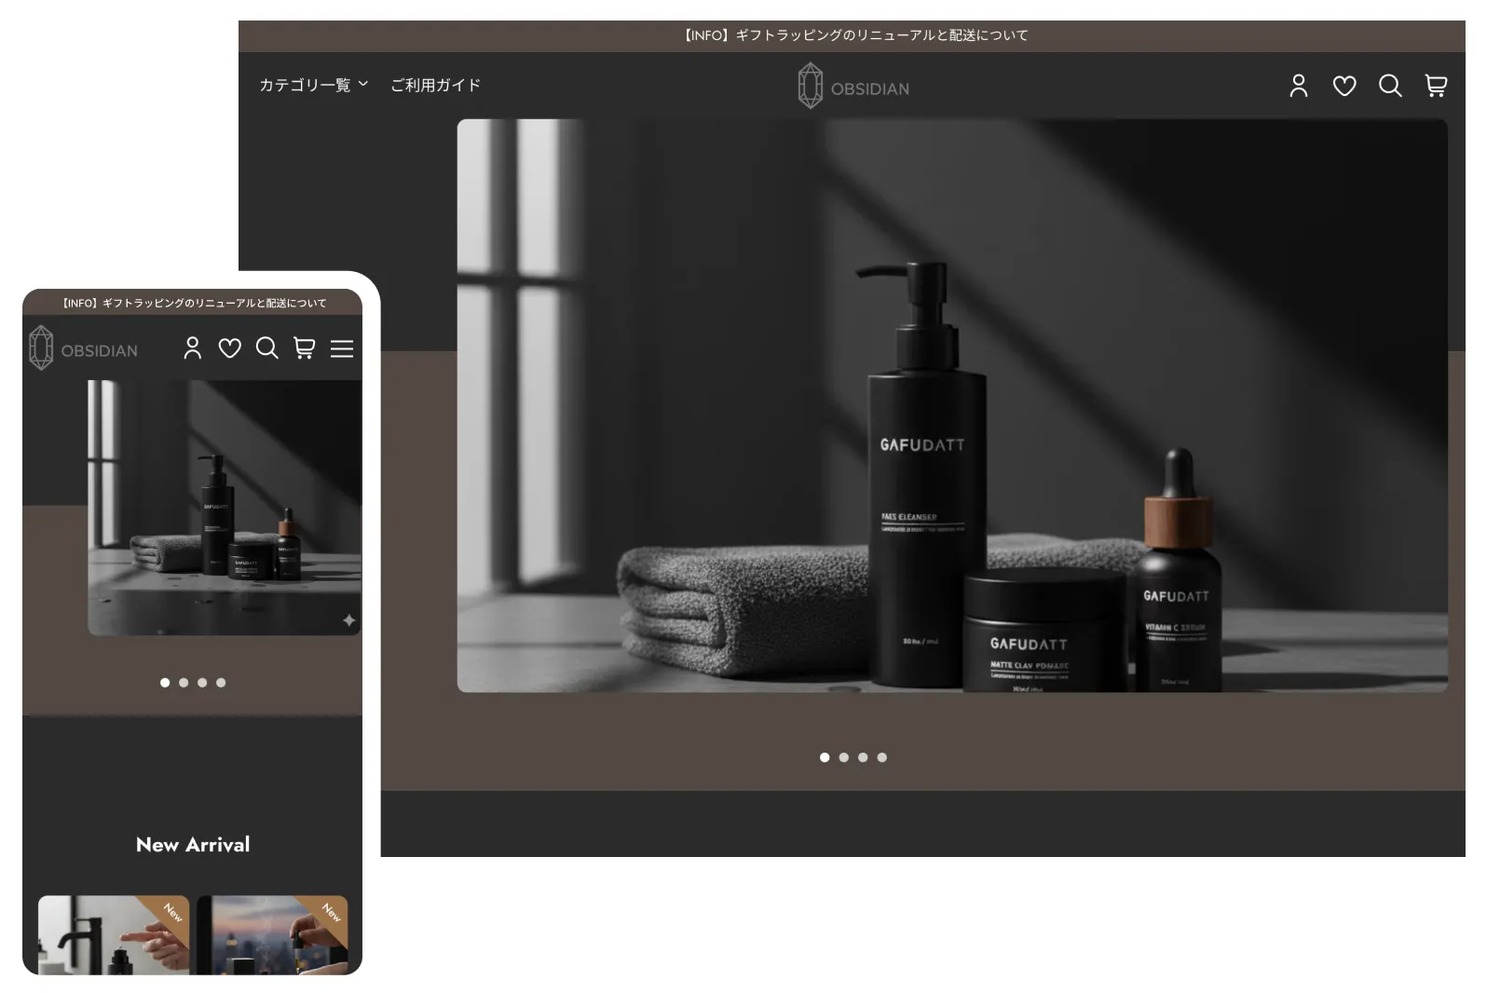Click the OBSIDIAN logo in desktop header
The width and height of the screenshot is (1487, 993).
(x=853, y=87)
